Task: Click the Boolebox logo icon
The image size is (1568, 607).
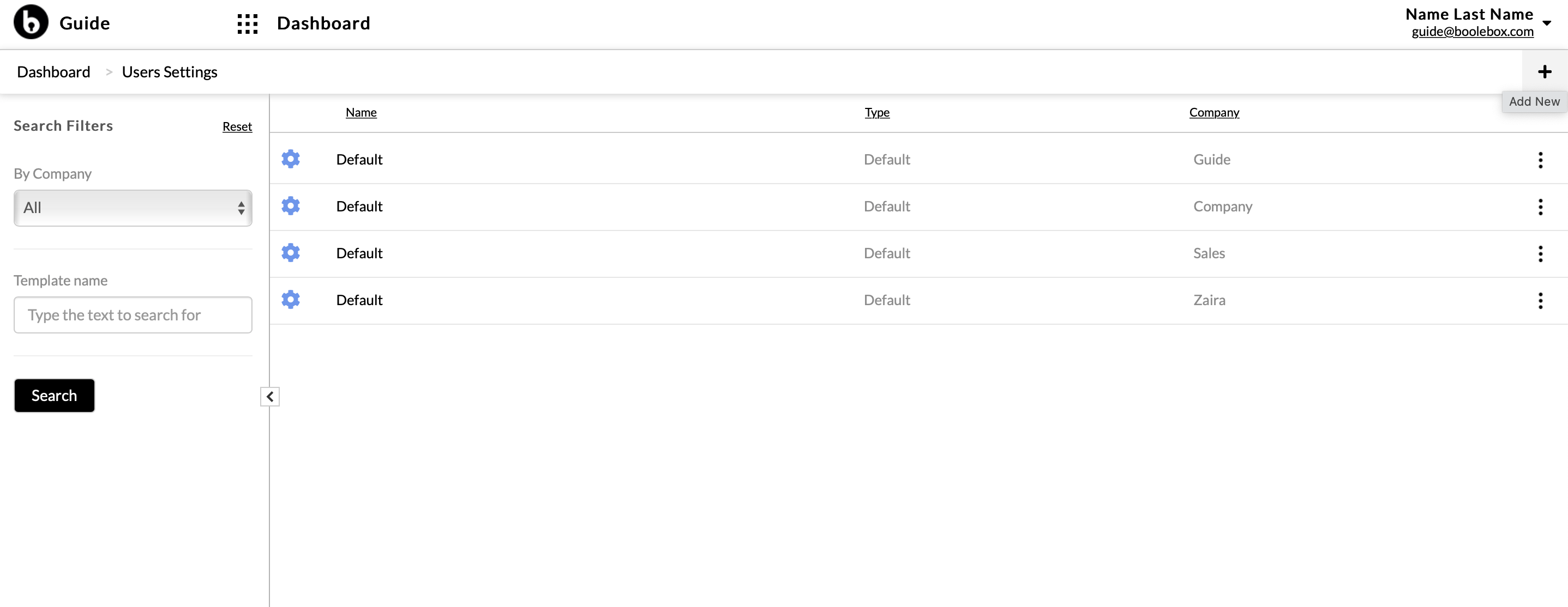Action: pos(31,22)
